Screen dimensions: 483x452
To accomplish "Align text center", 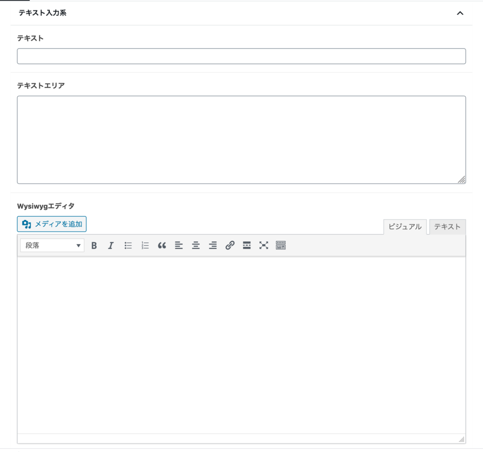I will 196,246.
